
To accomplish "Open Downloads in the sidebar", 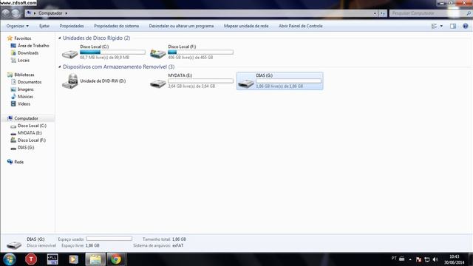I will point(28,52).
